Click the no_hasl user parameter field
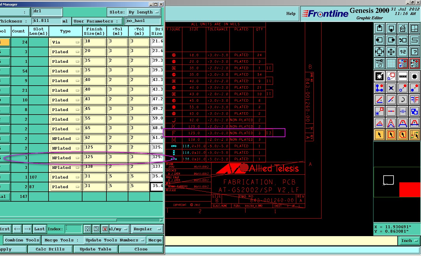The height and width of the screenshot is (256, 421). click(143, 21)
